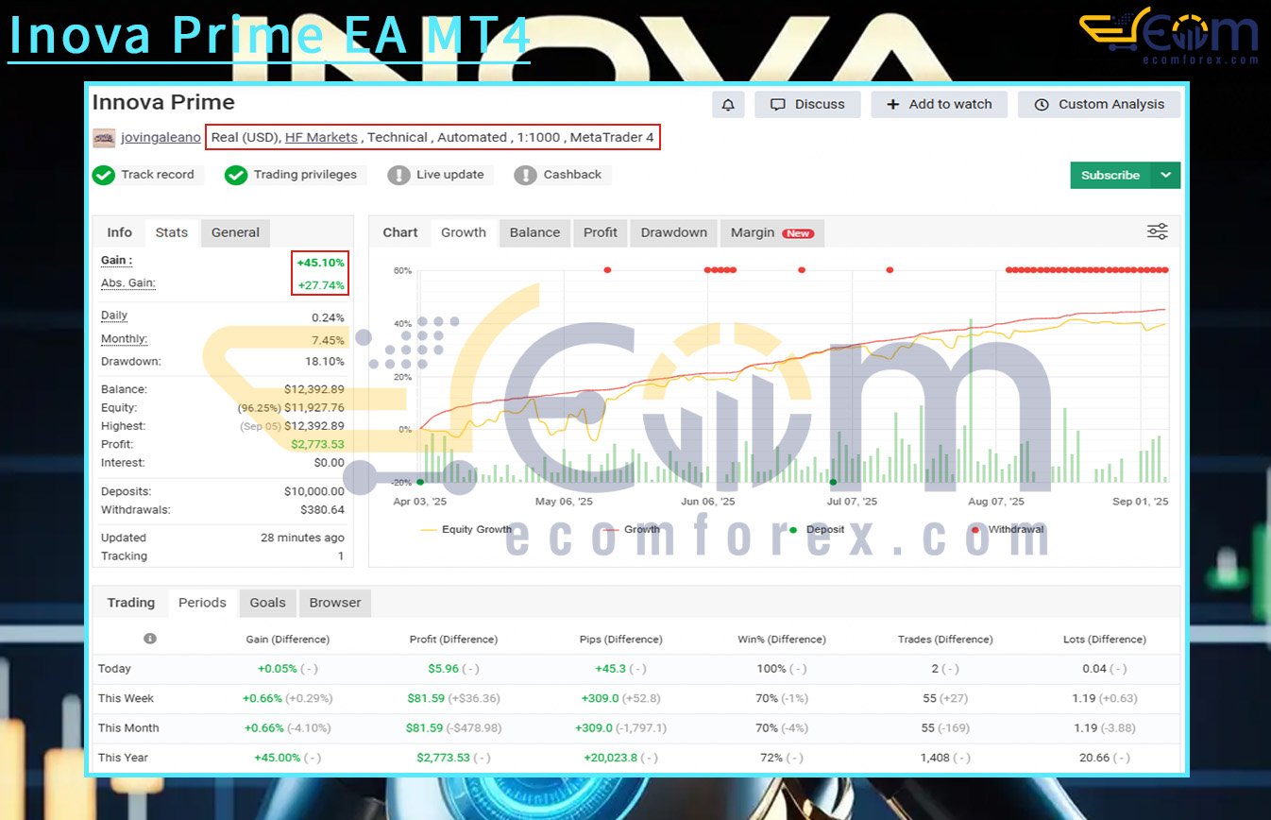Follow the HF Markets broker link

pyautogui.click(x=321, y=138)
